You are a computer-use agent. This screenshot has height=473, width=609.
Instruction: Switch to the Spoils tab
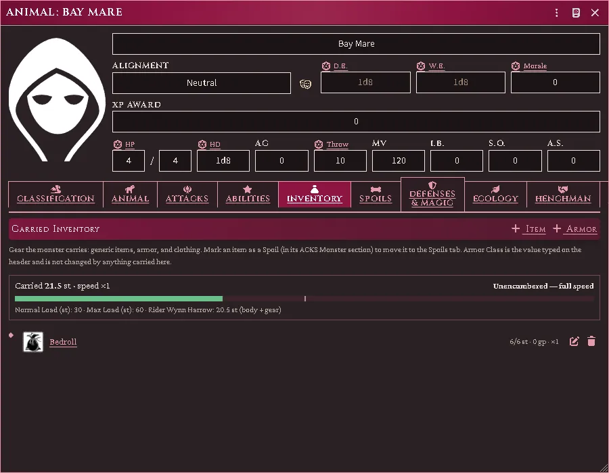[376, 194]
